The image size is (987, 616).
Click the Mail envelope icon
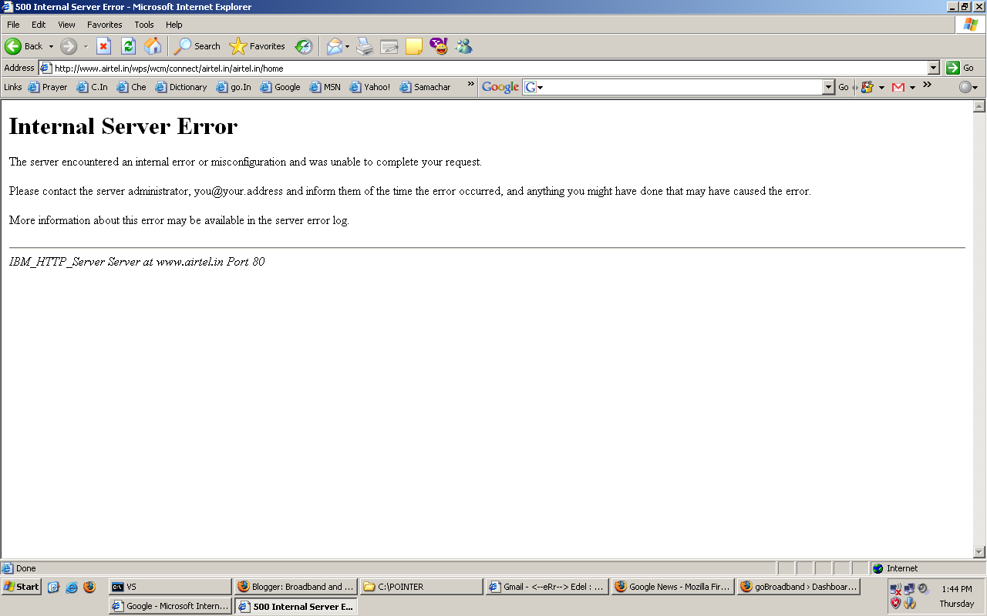[x=334, y=46]
